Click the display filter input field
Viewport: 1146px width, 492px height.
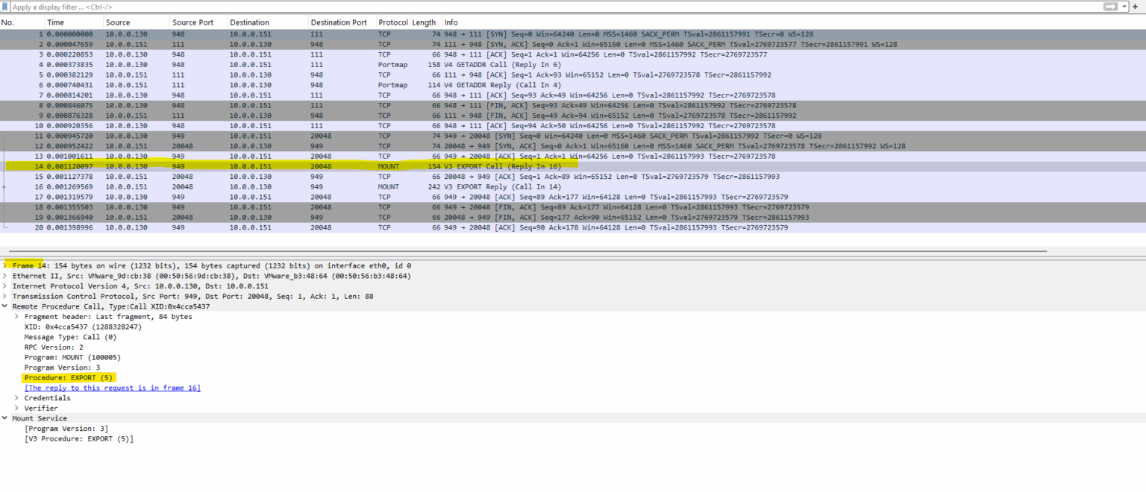point(298,6)
